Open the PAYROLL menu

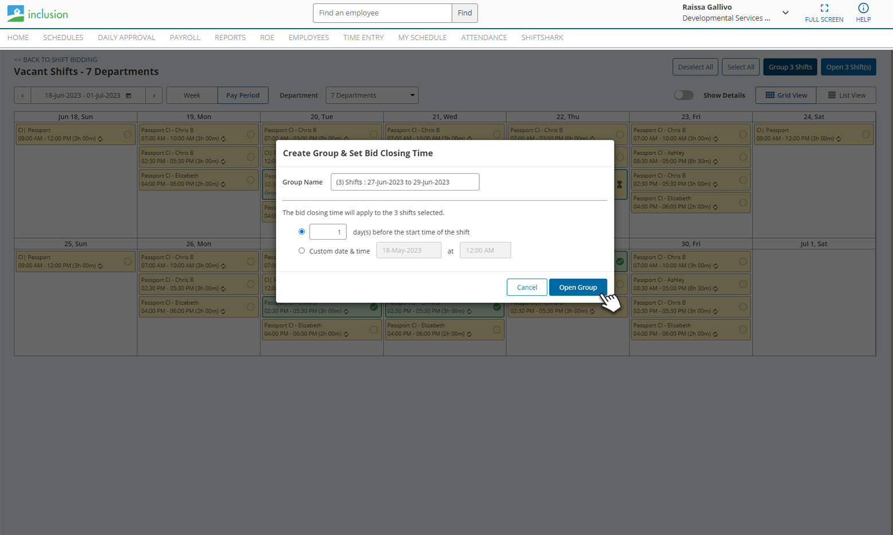[x=185, y=38]
